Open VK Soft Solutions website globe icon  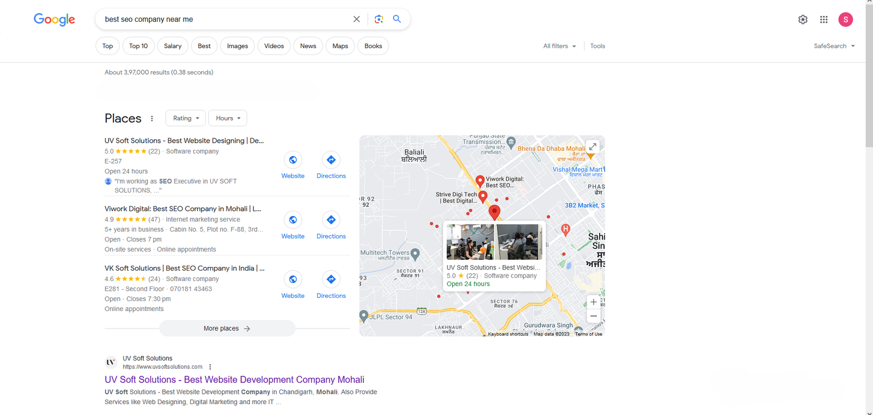coord(293,279)
